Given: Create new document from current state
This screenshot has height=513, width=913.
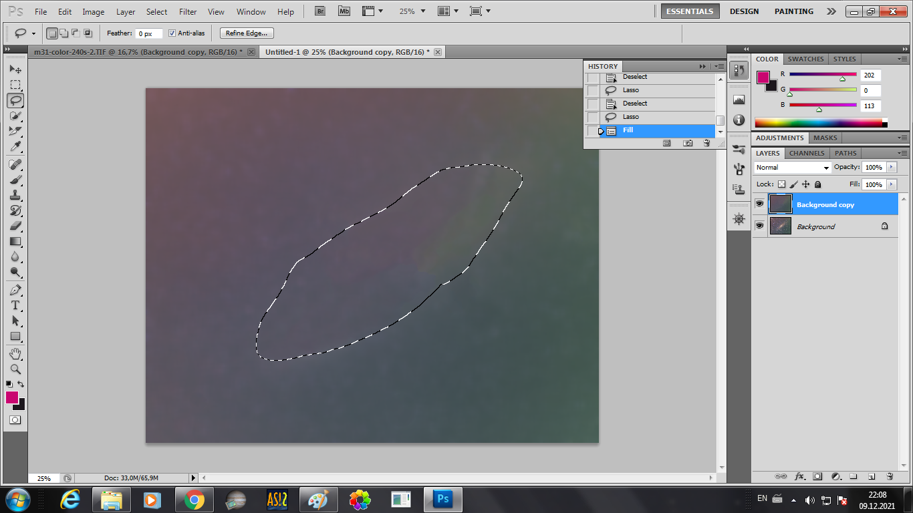Looking at the screenshot, I should pos(666,143).
